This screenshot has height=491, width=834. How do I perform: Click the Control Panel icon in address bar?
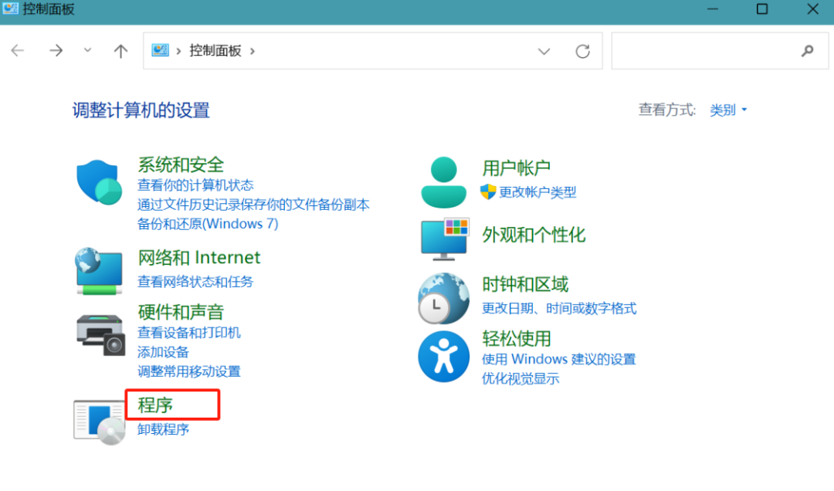160,50
